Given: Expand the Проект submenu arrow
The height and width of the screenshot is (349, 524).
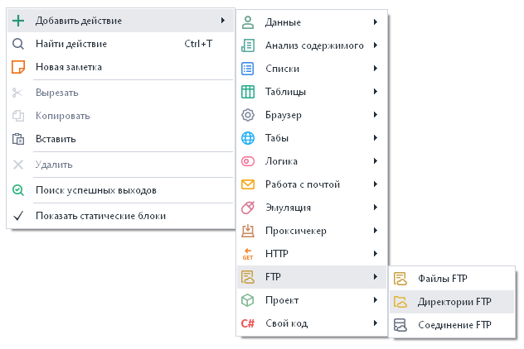Looking at the screenshot, I should point(376,300).
